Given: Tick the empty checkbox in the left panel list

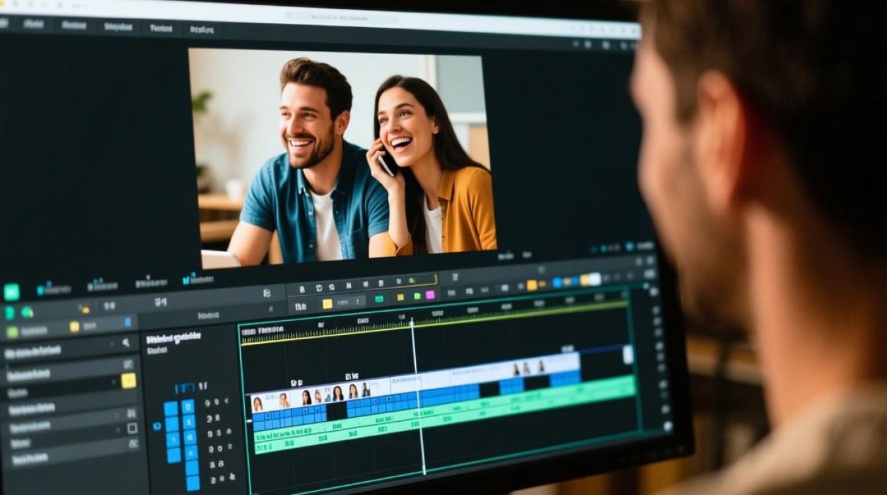Looking at the screenshot, I should (132, 428).
